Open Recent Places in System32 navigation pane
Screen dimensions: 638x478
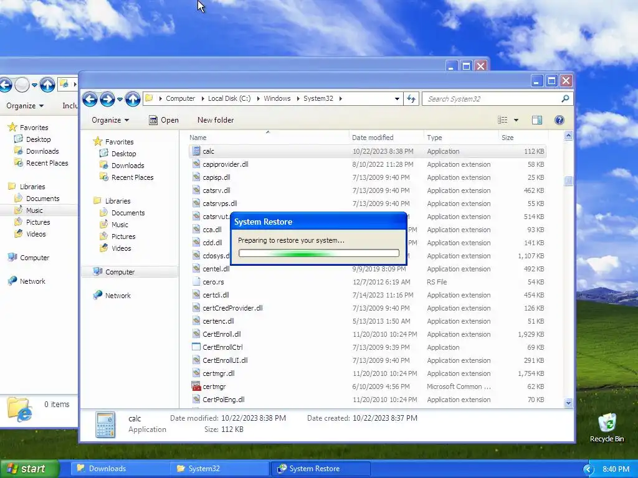(132, 177)
